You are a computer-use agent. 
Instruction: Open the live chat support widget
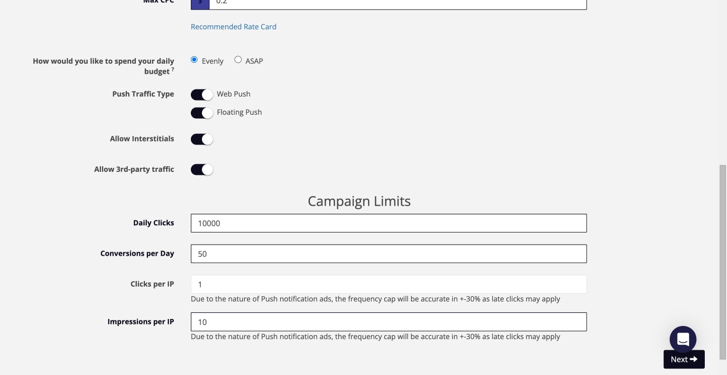coord(683,339)
